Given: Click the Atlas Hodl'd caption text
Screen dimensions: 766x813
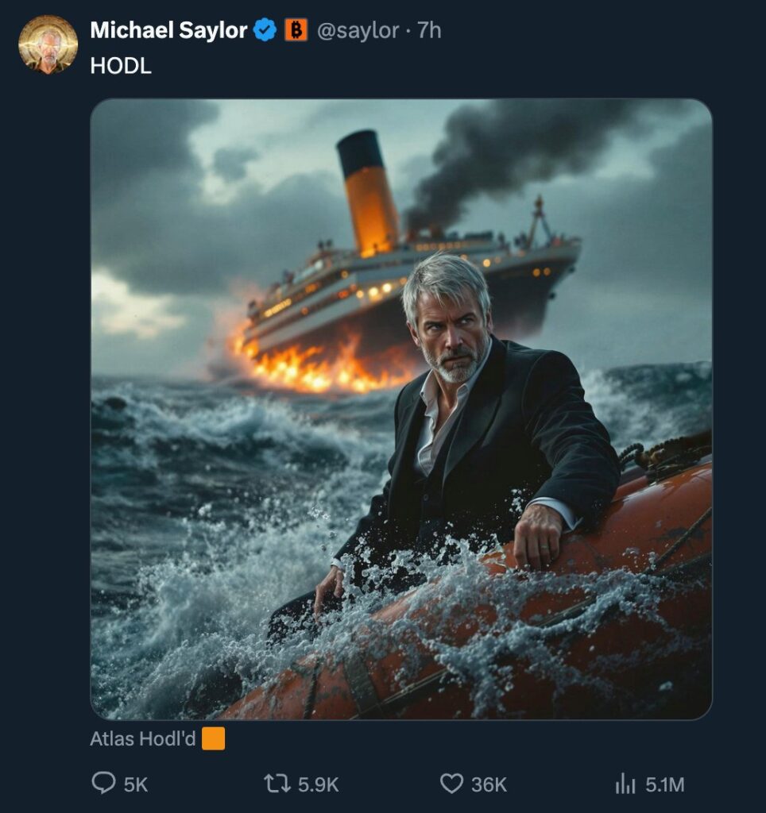Looking at the screenshot, I should (143, 738).
